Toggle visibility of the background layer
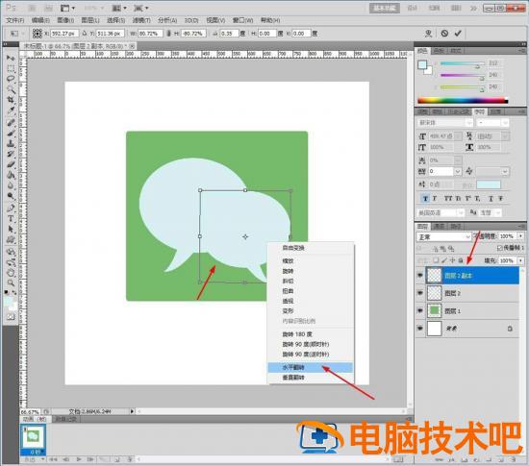Viewport: 529px width, 466px height. click(x=420, y=328)
